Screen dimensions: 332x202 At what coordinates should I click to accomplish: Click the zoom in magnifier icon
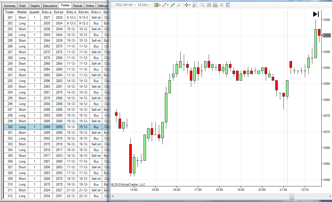(x=173, y=5)
